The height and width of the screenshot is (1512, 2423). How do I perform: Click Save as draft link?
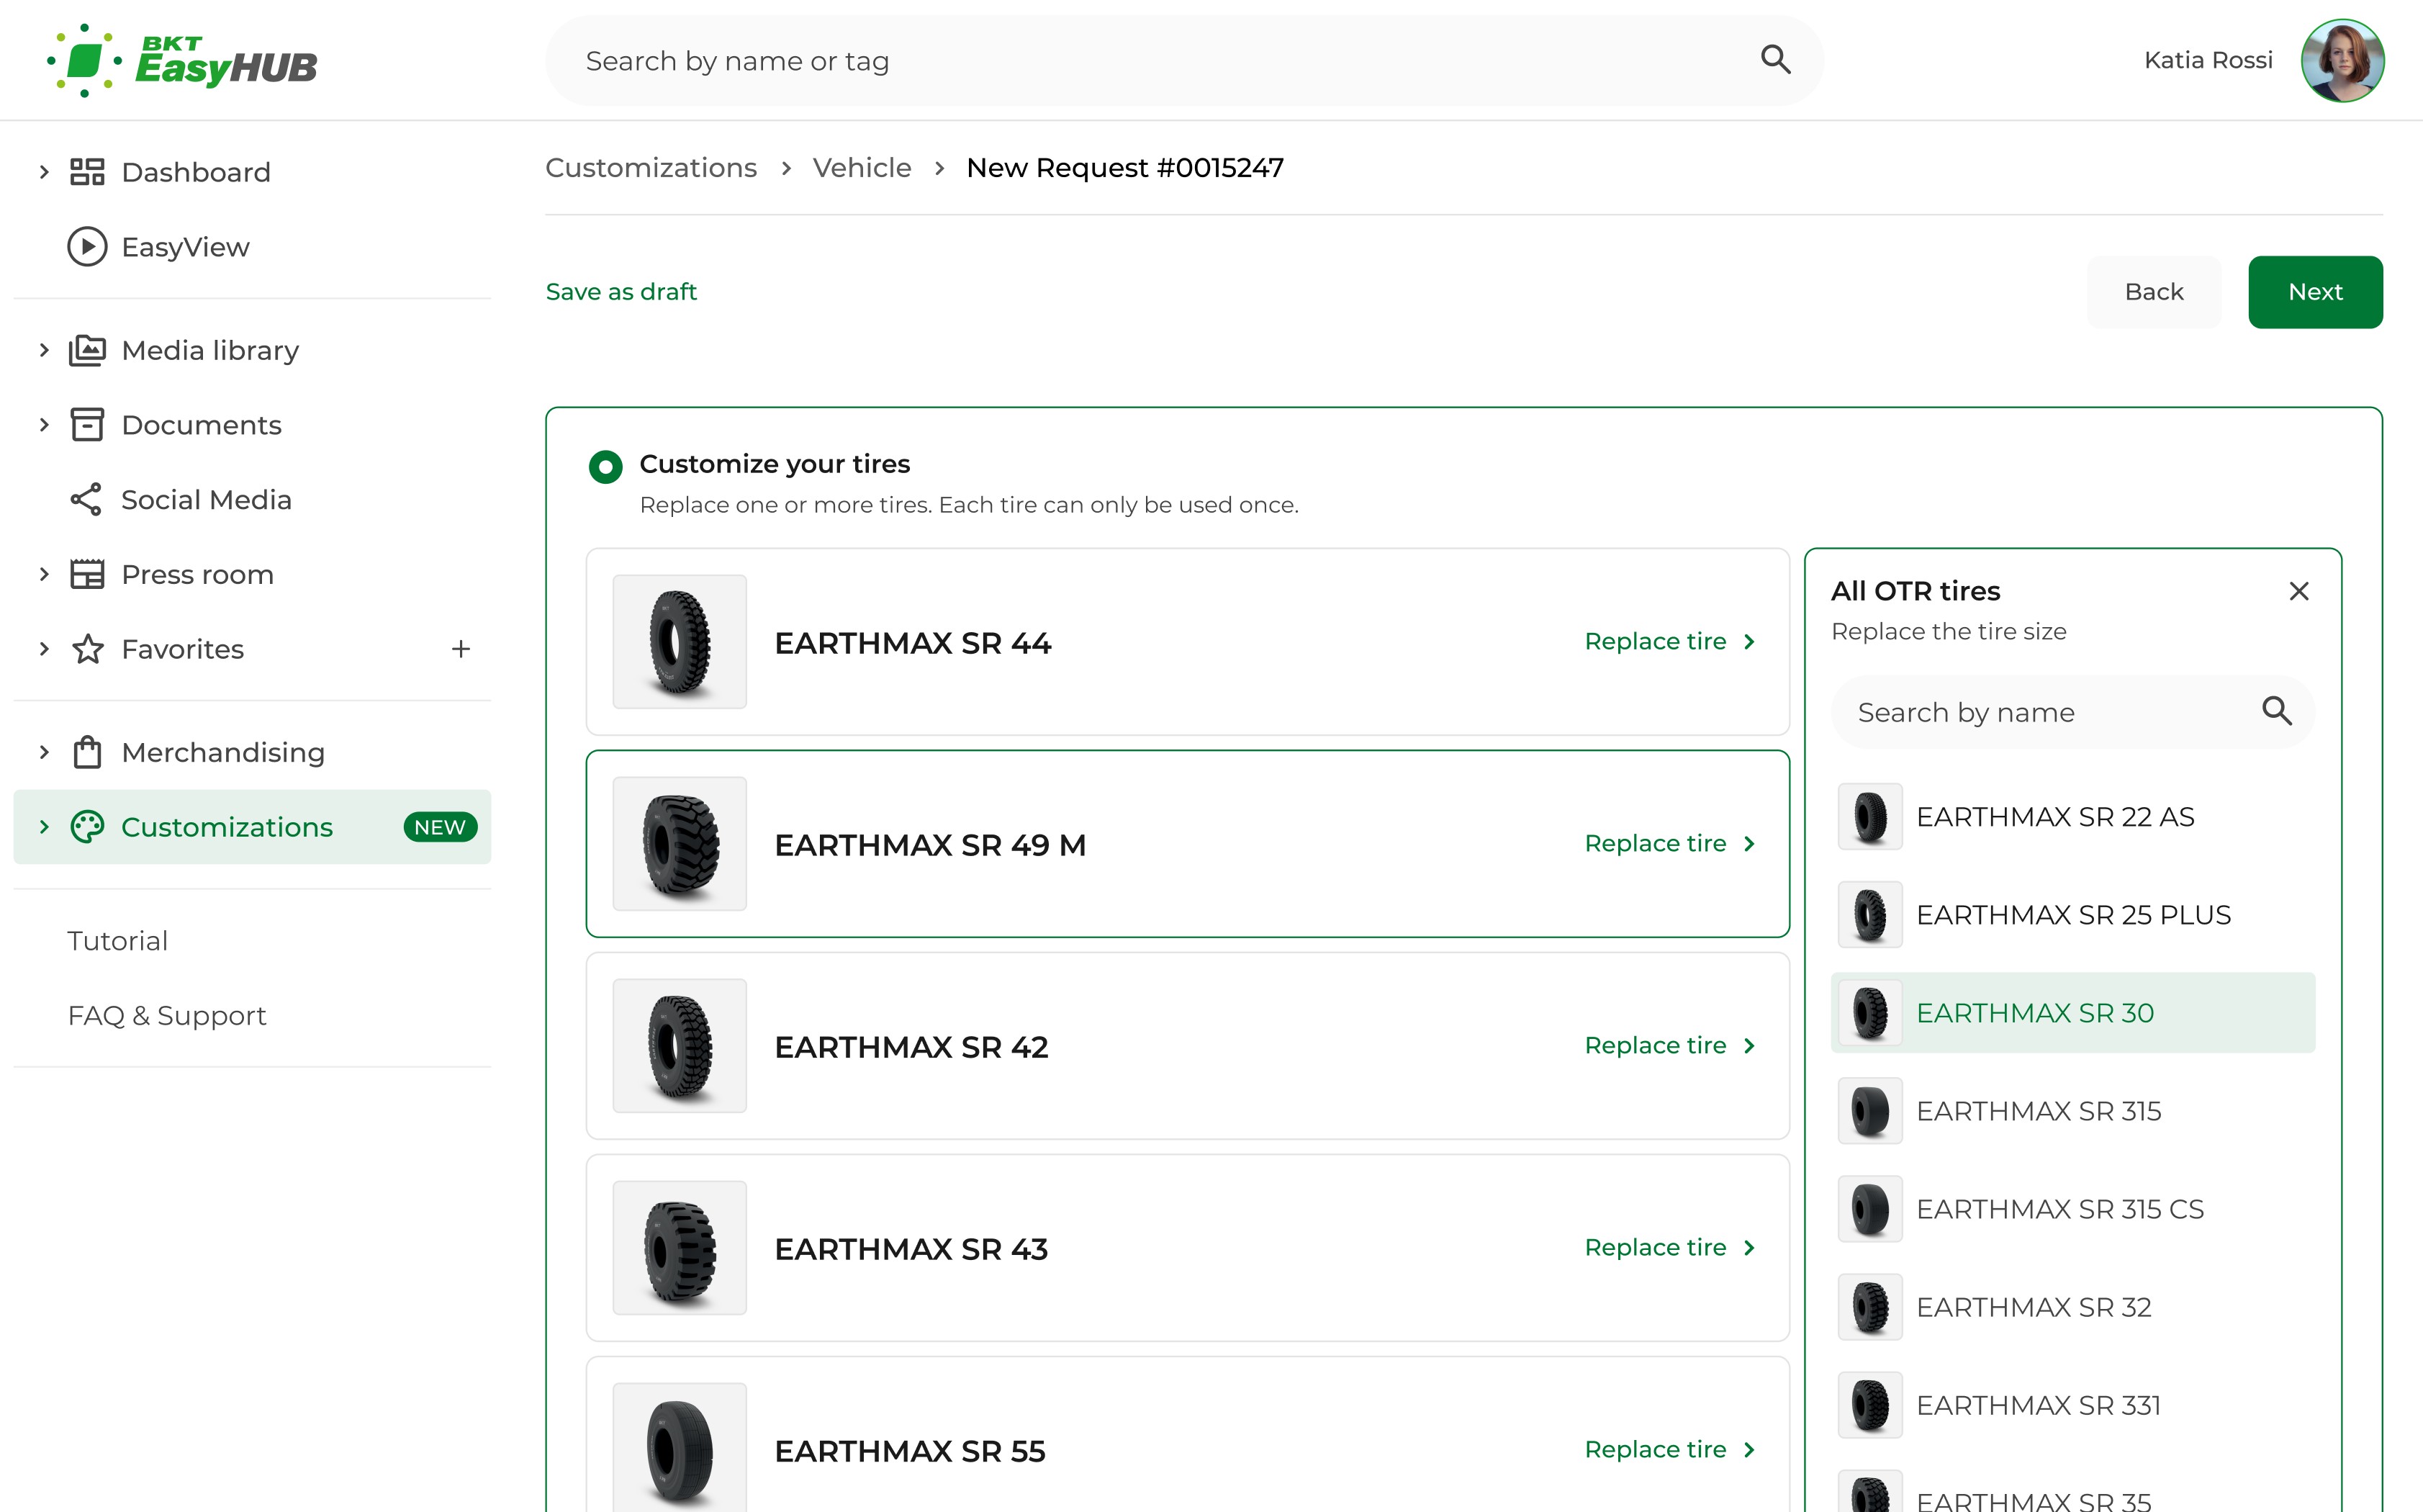pyautogui.click(x=621, y=292)
